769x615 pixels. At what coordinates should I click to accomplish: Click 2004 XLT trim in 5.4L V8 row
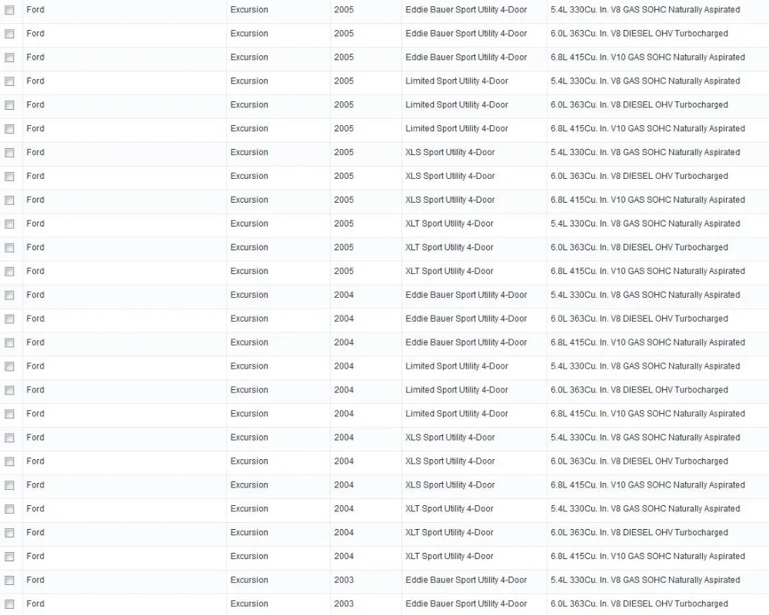click(x=449, y=509)
